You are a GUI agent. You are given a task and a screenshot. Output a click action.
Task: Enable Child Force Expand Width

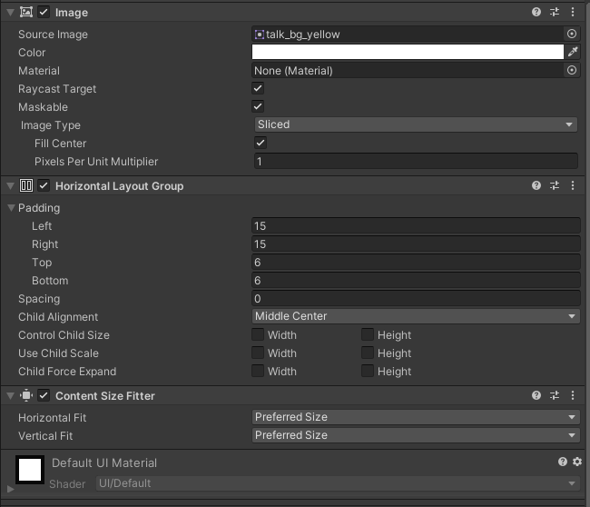tap(258, 371)
